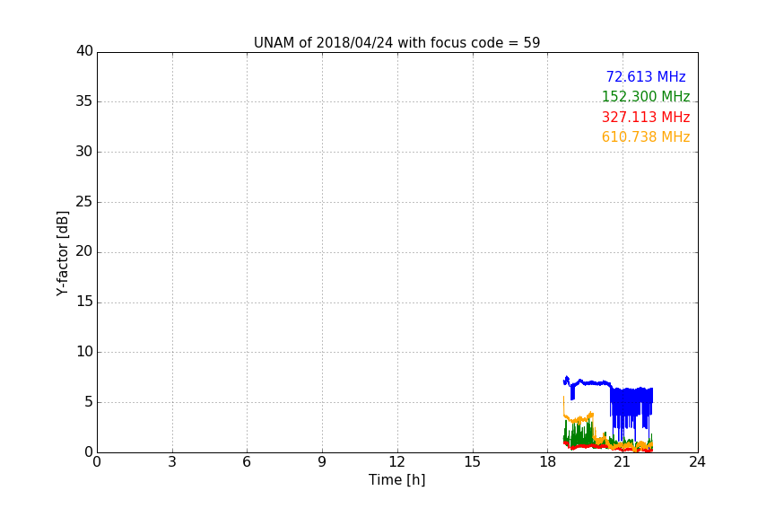Click the y-axis tick label '40'
Viewport: 775px width, 517px height.
(x=84, y=51)
